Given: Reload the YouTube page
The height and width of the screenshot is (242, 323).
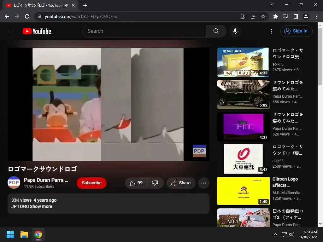Looking at the screenshot, I should click(x=27, y=16).
